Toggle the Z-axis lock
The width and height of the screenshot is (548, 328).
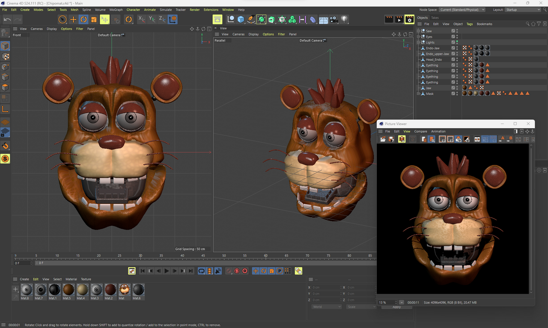pyautogui.click(x=162, y=19)
